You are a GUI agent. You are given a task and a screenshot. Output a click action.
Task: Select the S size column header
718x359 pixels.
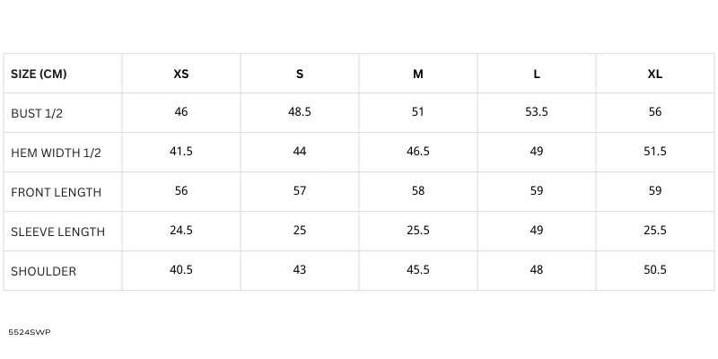point(300,74)
